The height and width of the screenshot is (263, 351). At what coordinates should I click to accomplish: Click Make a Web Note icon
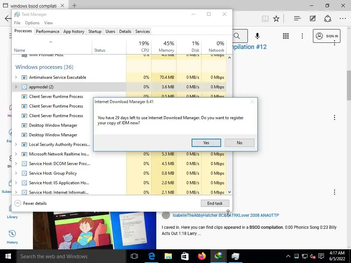(313, 18)
